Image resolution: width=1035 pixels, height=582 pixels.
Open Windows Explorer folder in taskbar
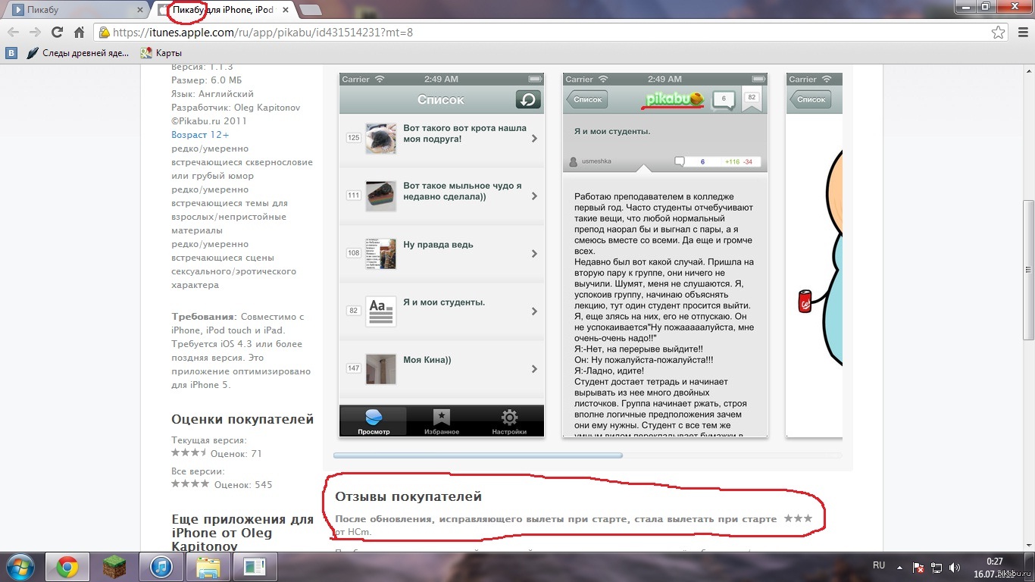pyautogui.click(x=208, y=567)
